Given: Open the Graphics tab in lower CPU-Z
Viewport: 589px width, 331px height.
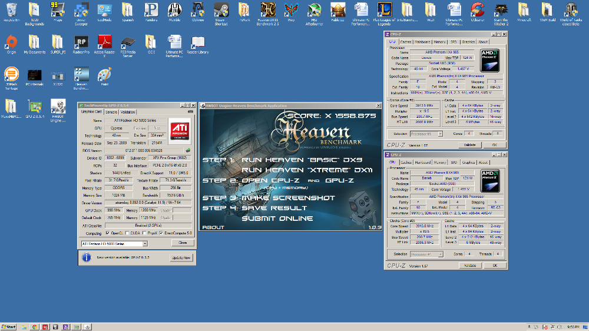Looking at the screenshot, I should point(468,163).
